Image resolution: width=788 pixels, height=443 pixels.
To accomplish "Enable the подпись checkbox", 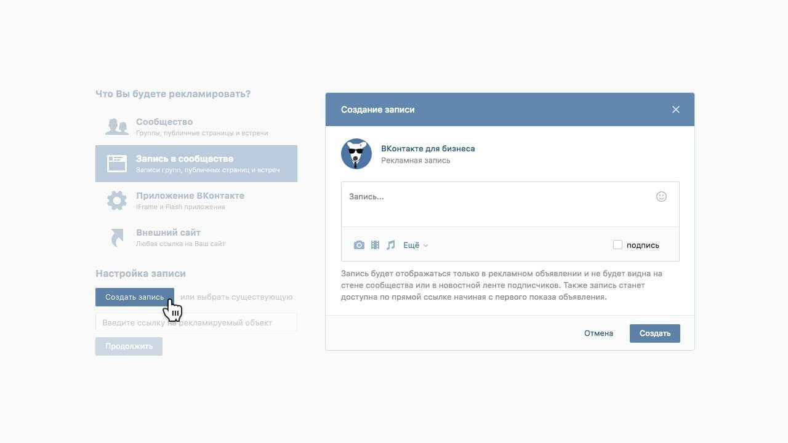I will [x=617, y=245].
